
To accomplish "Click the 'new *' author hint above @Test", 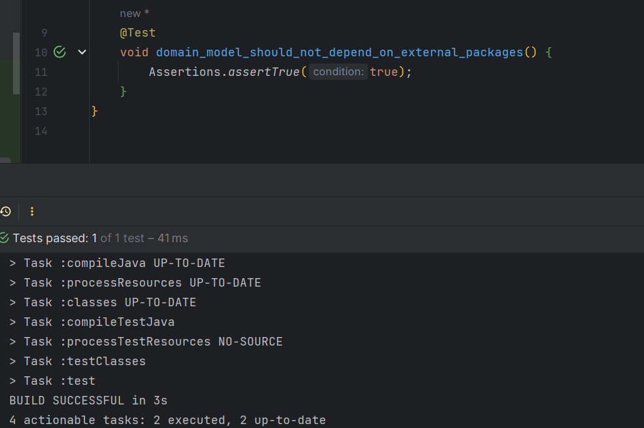I will [x=134, y=14].
